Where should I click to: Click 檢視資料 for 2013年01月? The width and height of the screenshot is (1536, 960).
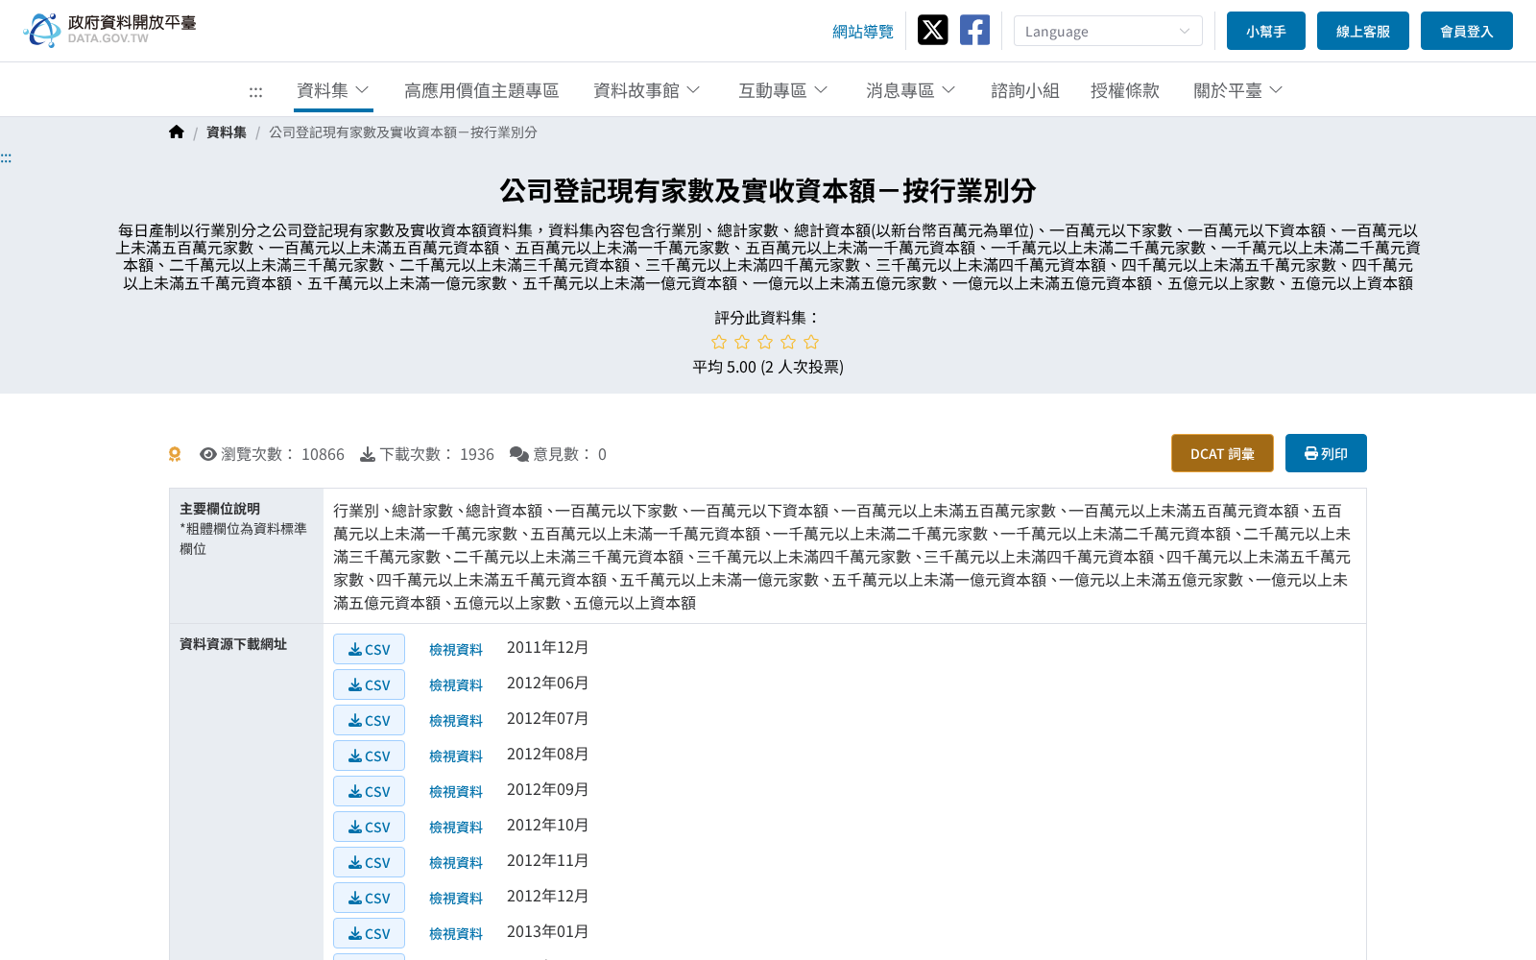tap(456, 934)
